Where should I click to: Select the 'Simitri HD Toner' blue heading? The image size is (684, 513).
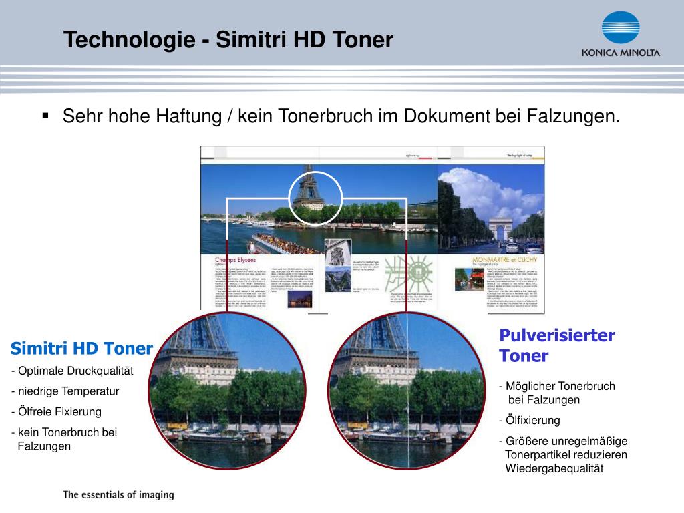[x=81, y=349]
